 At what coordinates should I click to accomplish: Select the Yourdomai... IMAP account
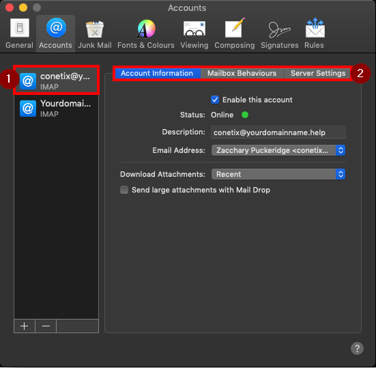tap(57, 109)
